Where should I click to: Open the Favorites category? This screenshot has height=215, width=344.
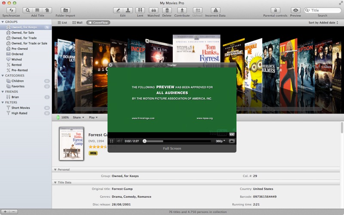(x=26, y=86)
